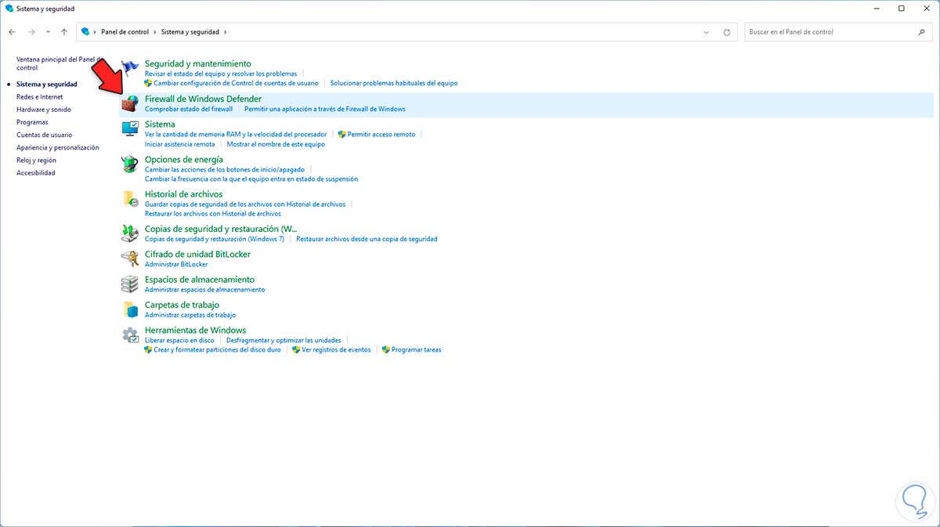Click Ver la cantidad de memoria RAM link
Viewport: 940px width, 527px height.
point(236,135)
